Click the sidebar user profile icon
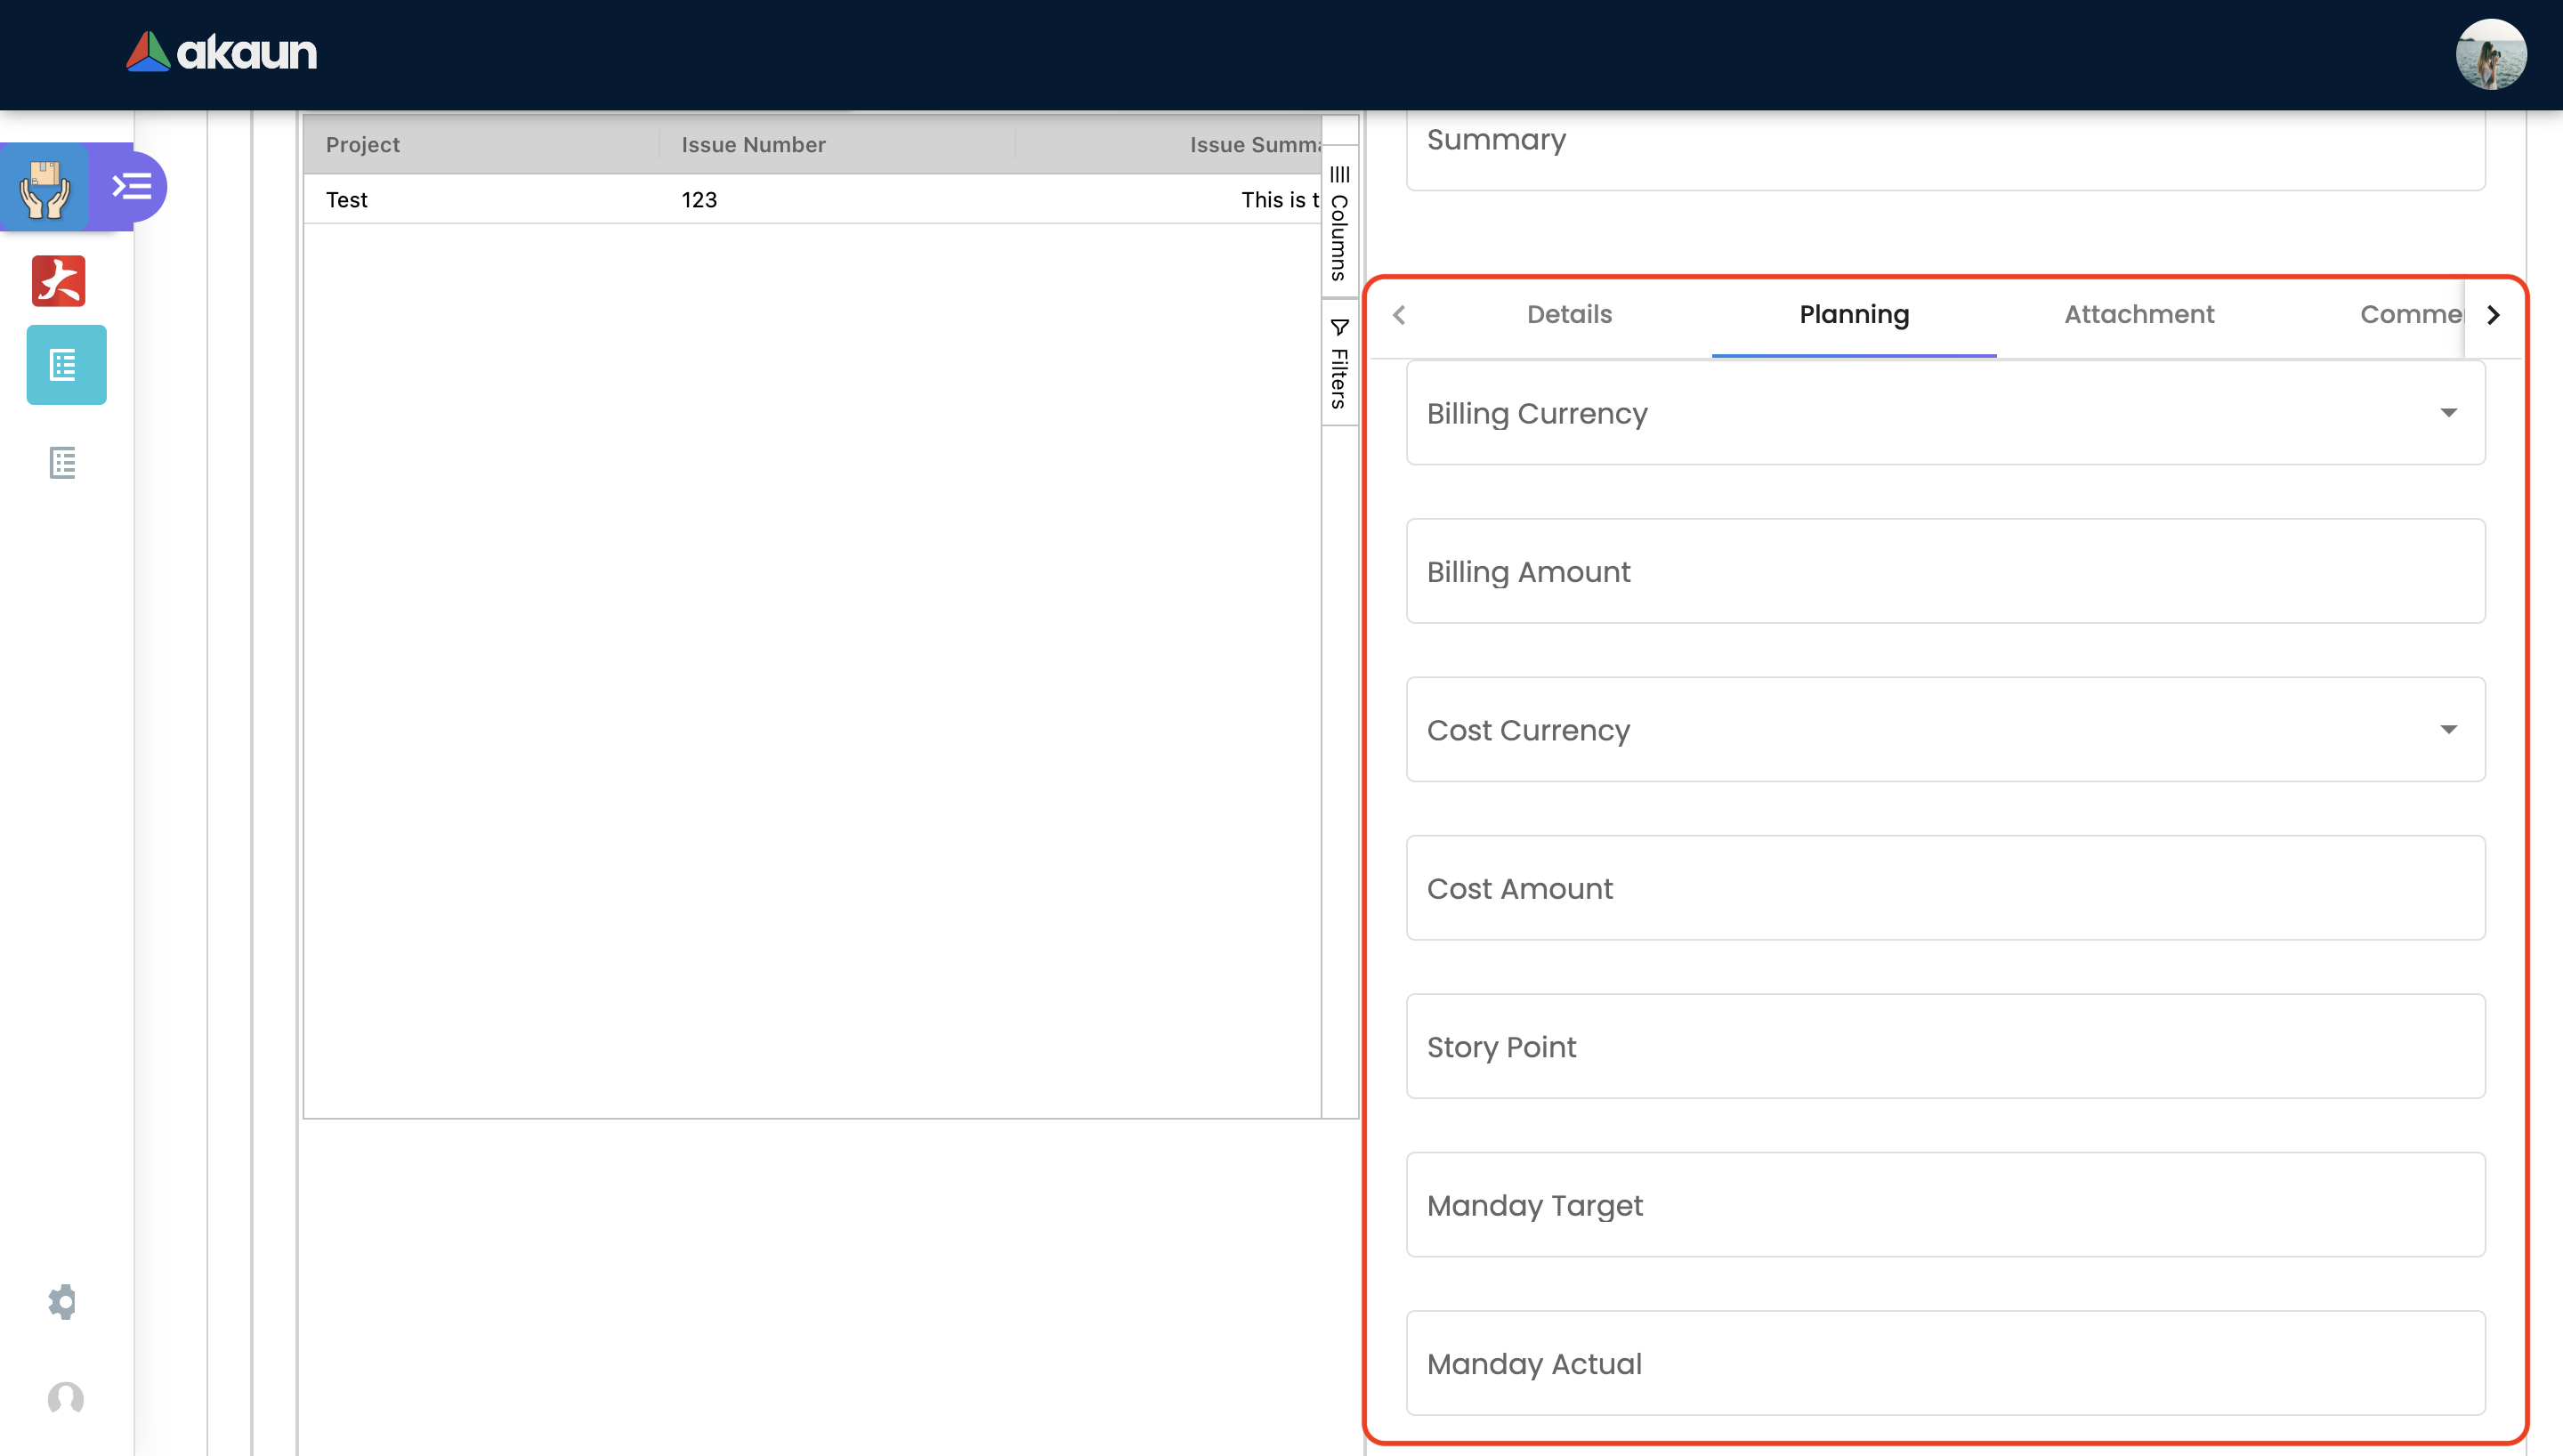 (66, 1398)
